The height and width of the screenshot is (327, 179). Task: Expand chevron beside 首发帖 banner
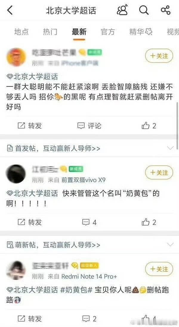(170, 148)
